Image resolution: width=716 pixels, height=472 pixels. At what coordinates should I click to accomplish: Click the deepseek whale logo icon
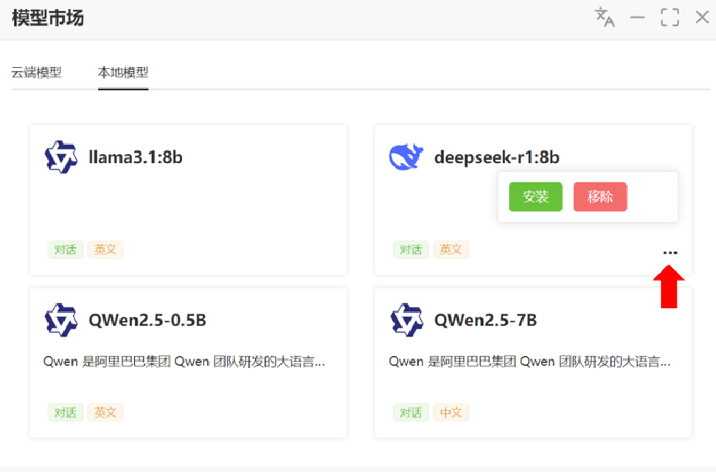[x=406, y=157]
